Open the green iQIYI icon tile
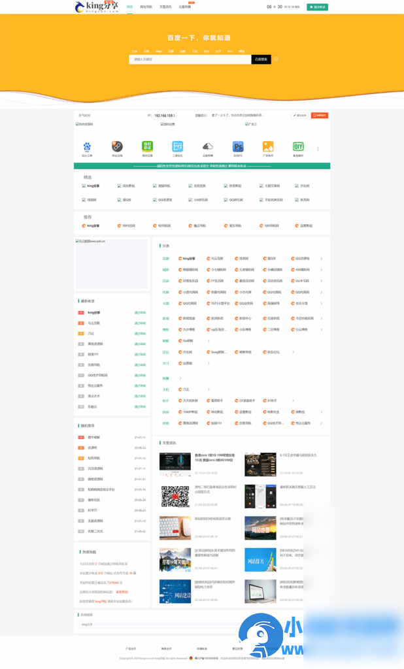Viewport: 404px width, 669px height. coord(298,147)
